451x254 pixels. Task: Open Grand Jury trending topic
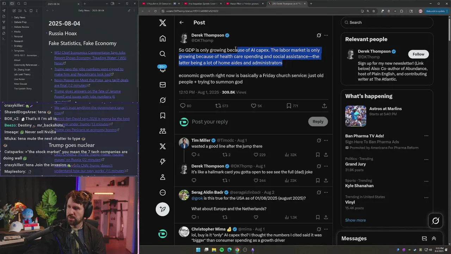coord(356,164)
